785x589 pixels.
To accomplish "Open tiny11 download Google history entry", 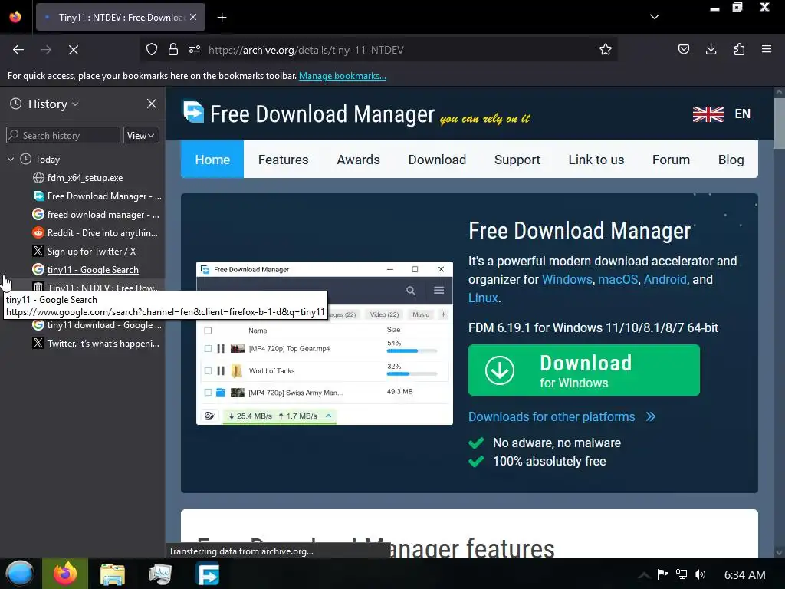I will point(97,325).
